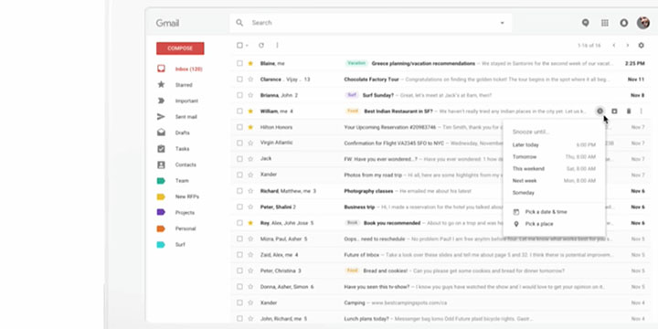This screenshot has height=329, width=658.
Task: Open Photography classes email
Action: pos(368,191)
